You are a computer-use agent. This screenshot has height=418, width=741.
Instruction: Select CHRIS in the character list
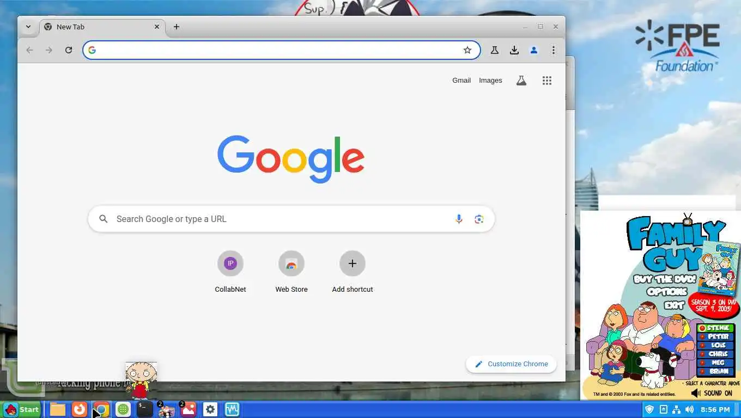(715, 354)
